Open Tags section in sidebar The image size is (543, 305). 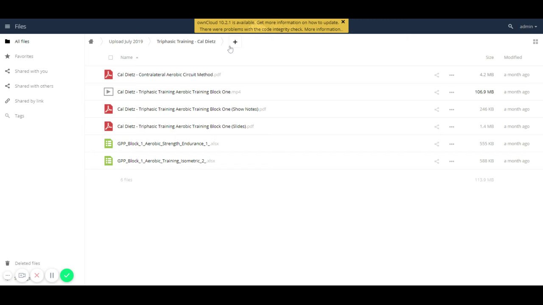[x=20, y=116]
